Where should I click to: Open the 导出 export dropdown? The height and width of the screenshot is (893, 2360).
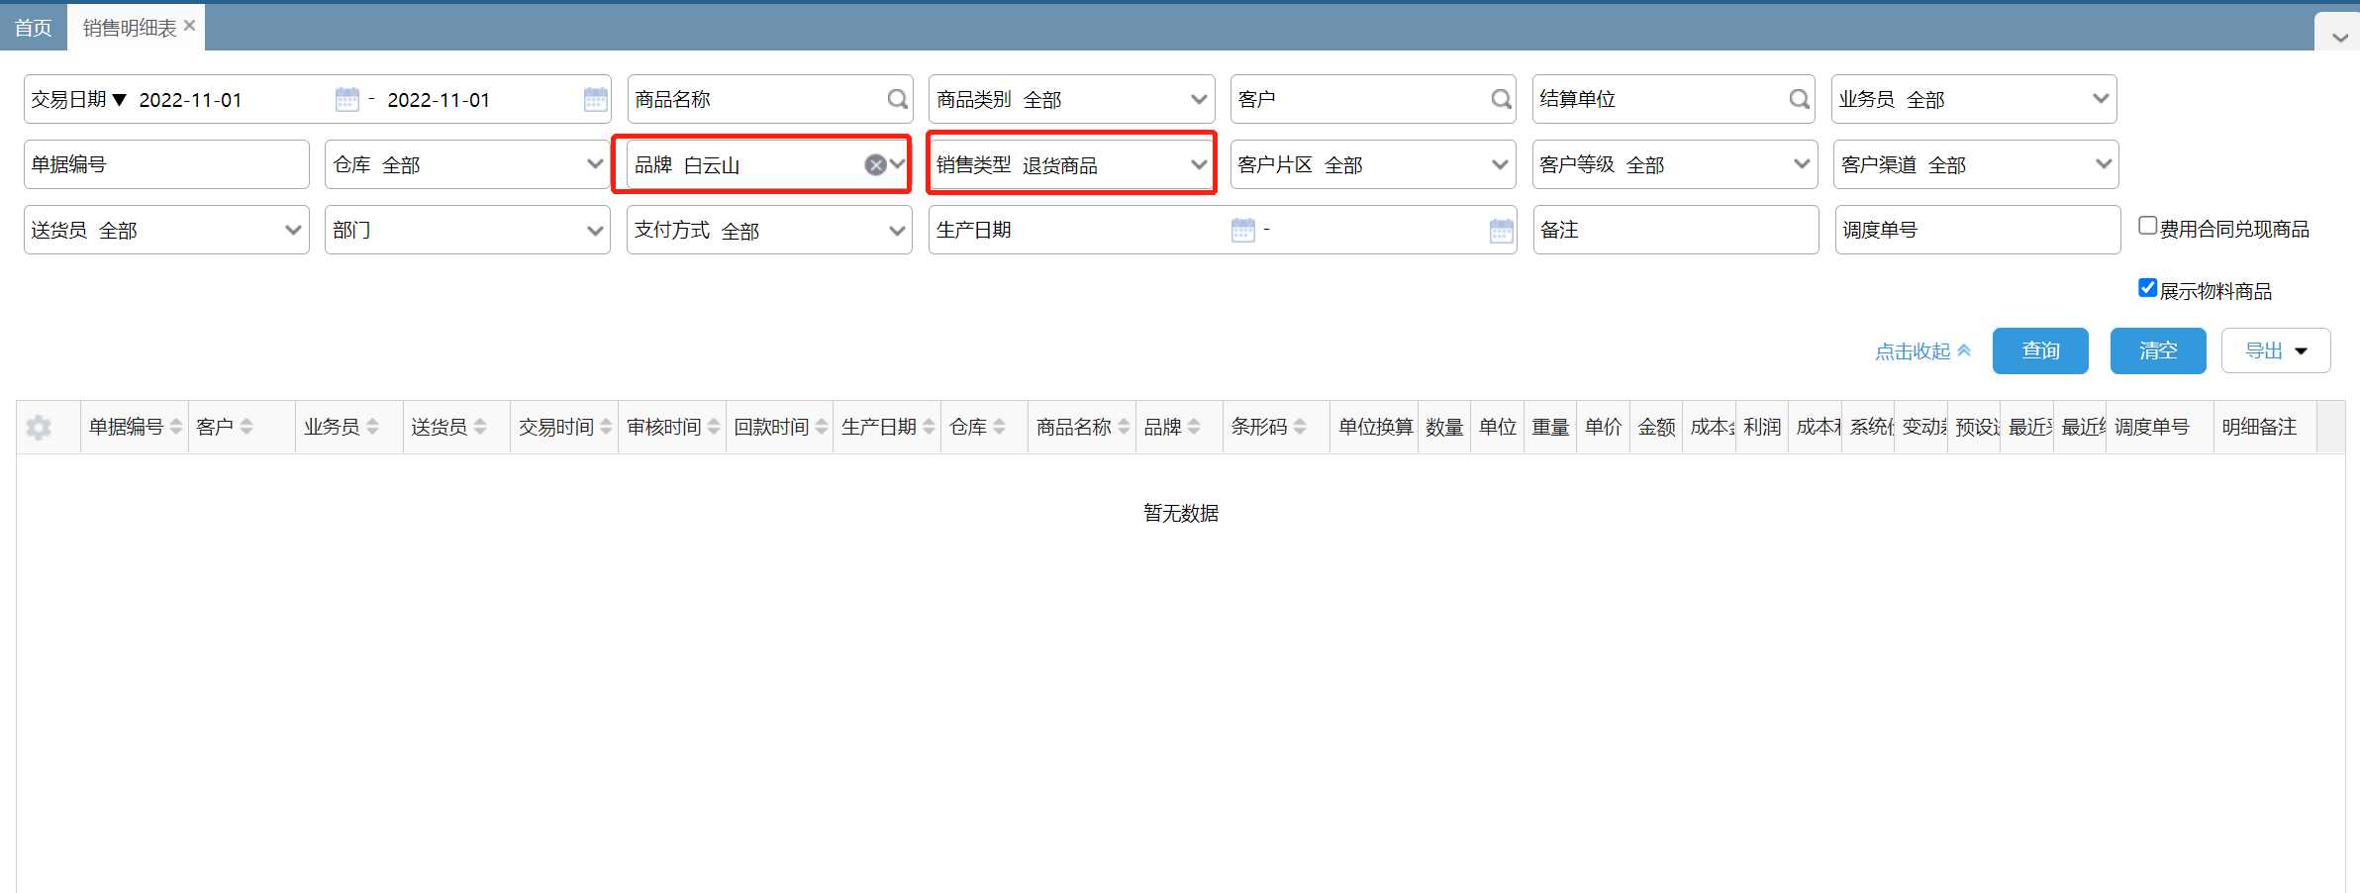(x=2275, y=350)
